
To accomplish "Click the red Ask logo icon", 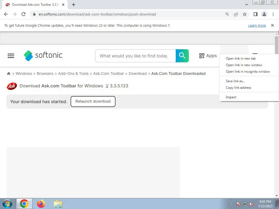I will point(12,86).
